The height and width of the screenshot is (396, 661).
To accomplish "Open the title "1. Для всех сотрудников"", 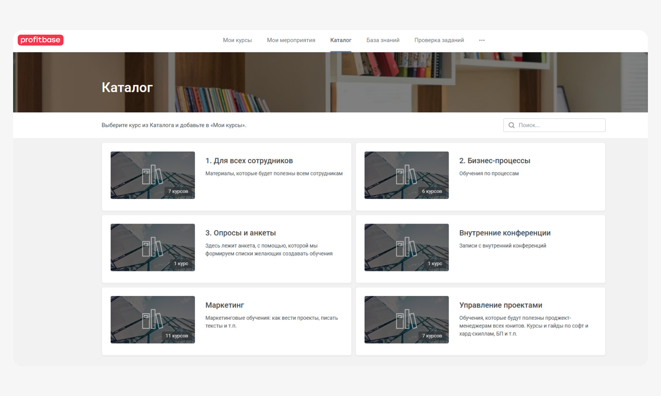I will point(249,161).
